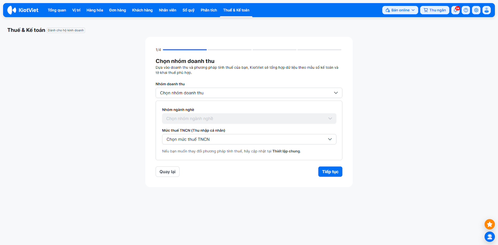Open Thu ngân cashier cart button
This screenshot has width=498, height=245.
coord(435,10)
